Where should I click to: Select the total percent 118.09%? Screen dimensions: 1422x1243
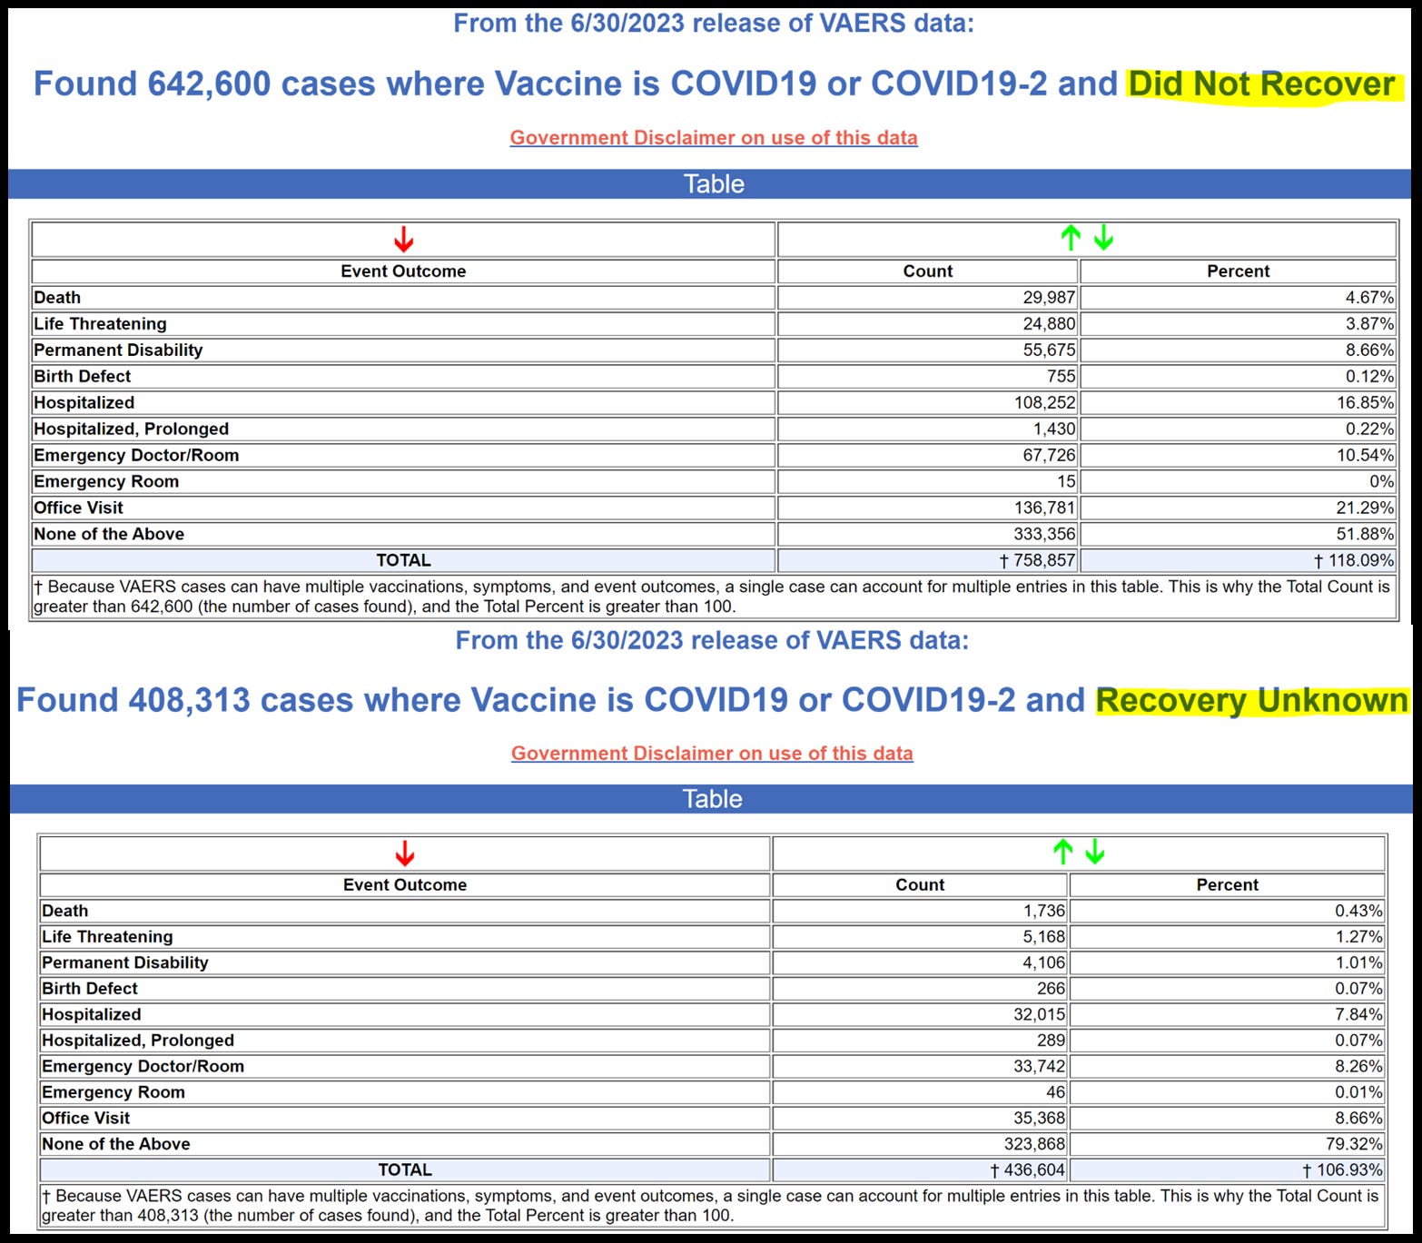tap(1354, 560)
